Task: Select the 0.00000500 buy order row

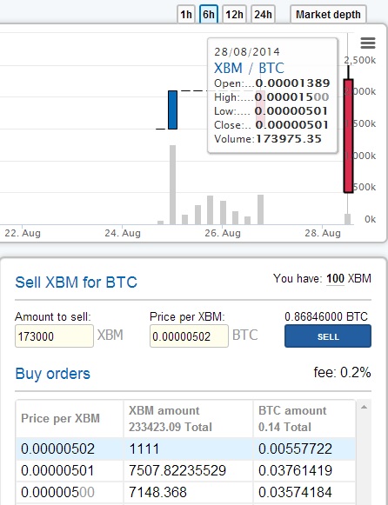Action: click(185, 492)
